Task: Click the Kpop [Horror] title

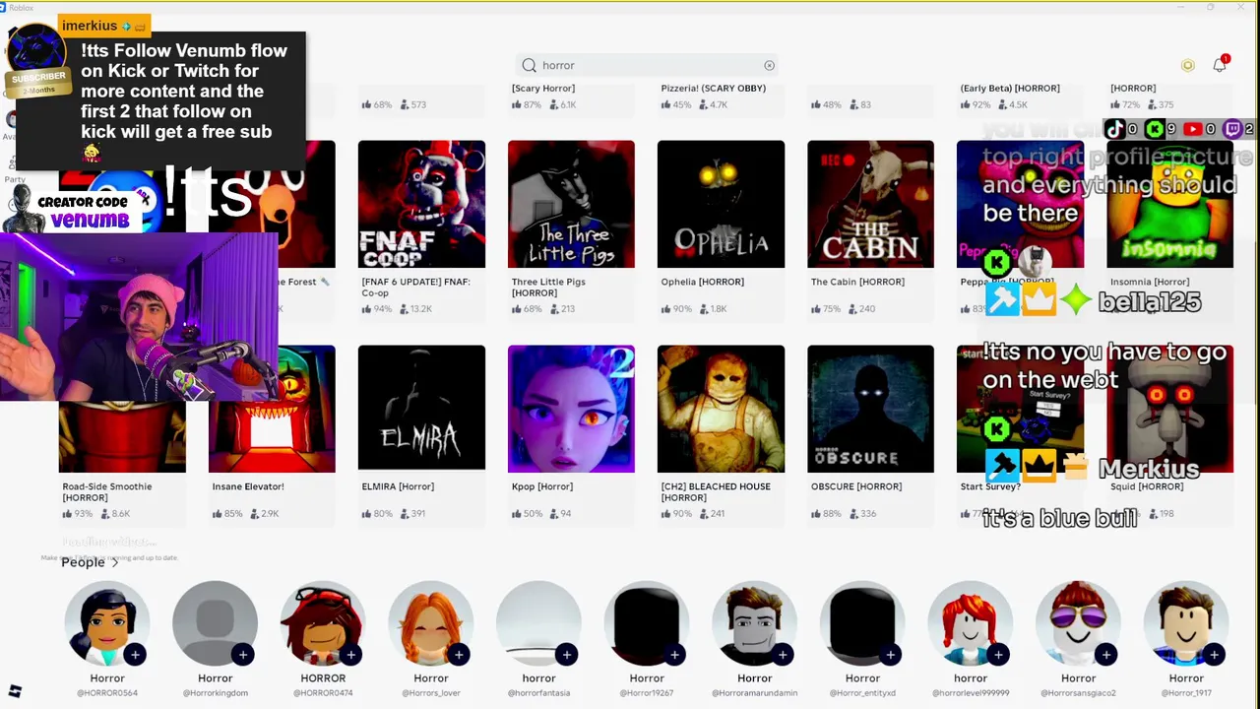Action: pyautogui.click(x=541, y=486)
